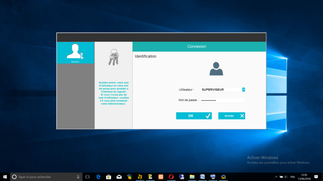Click the keys icon in the info panel
This screenshot has height=181, width=323.
pos(113,57)
